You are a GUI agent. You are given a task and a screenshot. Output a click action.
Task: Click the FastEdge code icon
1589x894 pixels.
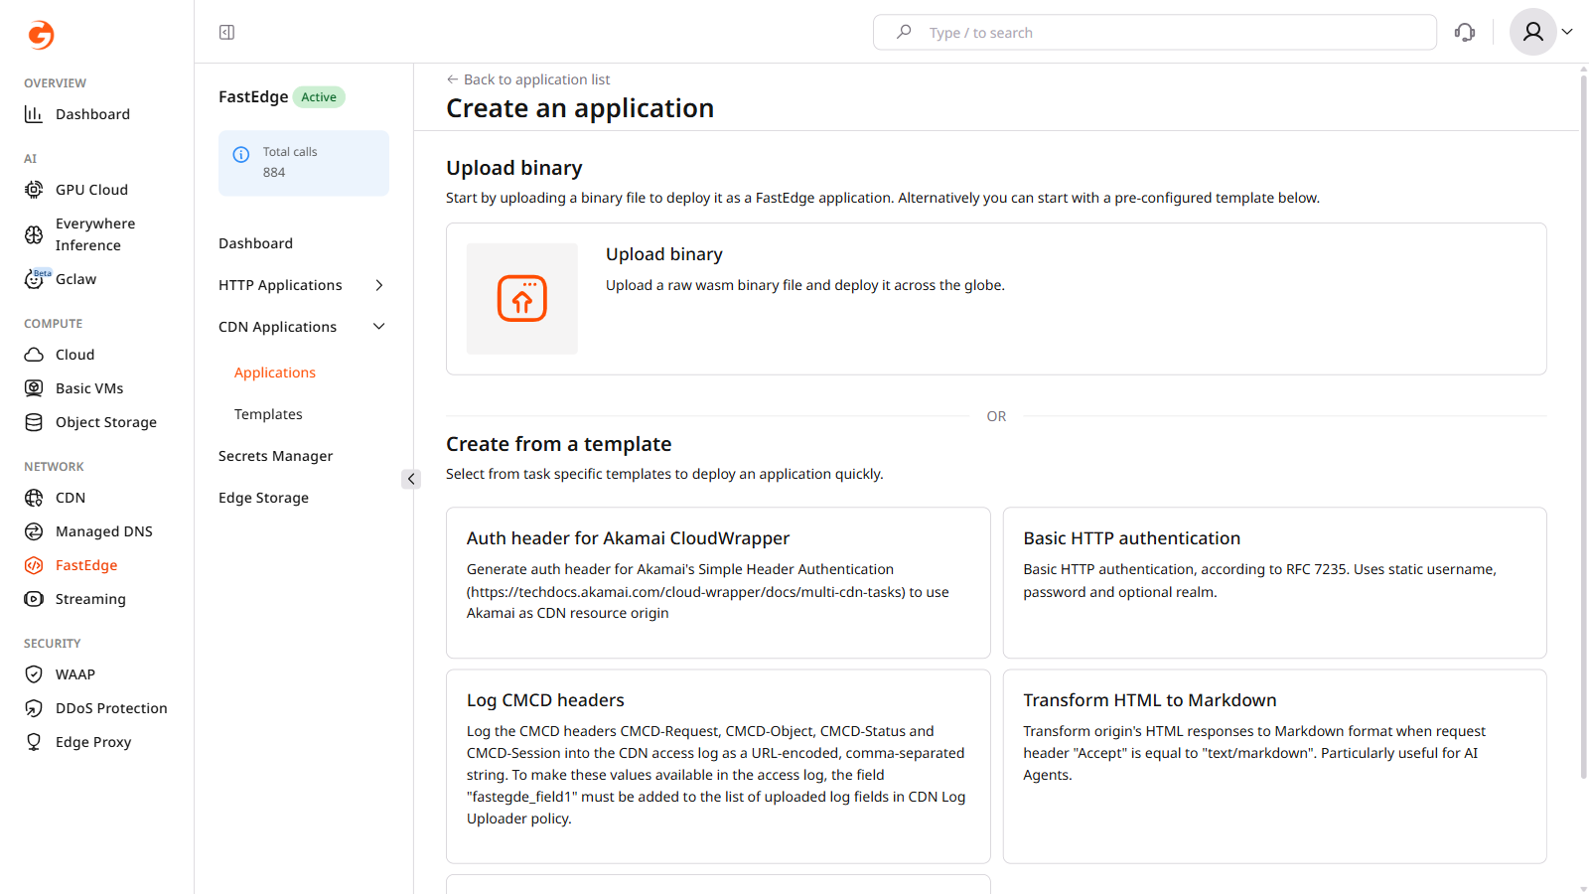point(34,565)
